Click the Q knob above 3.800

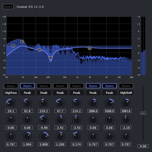tap(44, 137)
